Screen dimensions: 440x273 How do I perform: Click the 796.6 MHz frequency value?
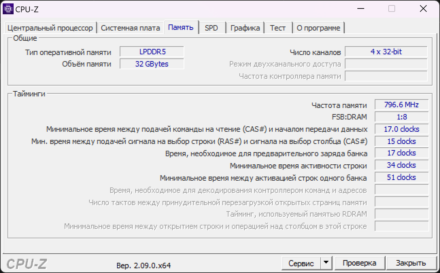point(402,105)
